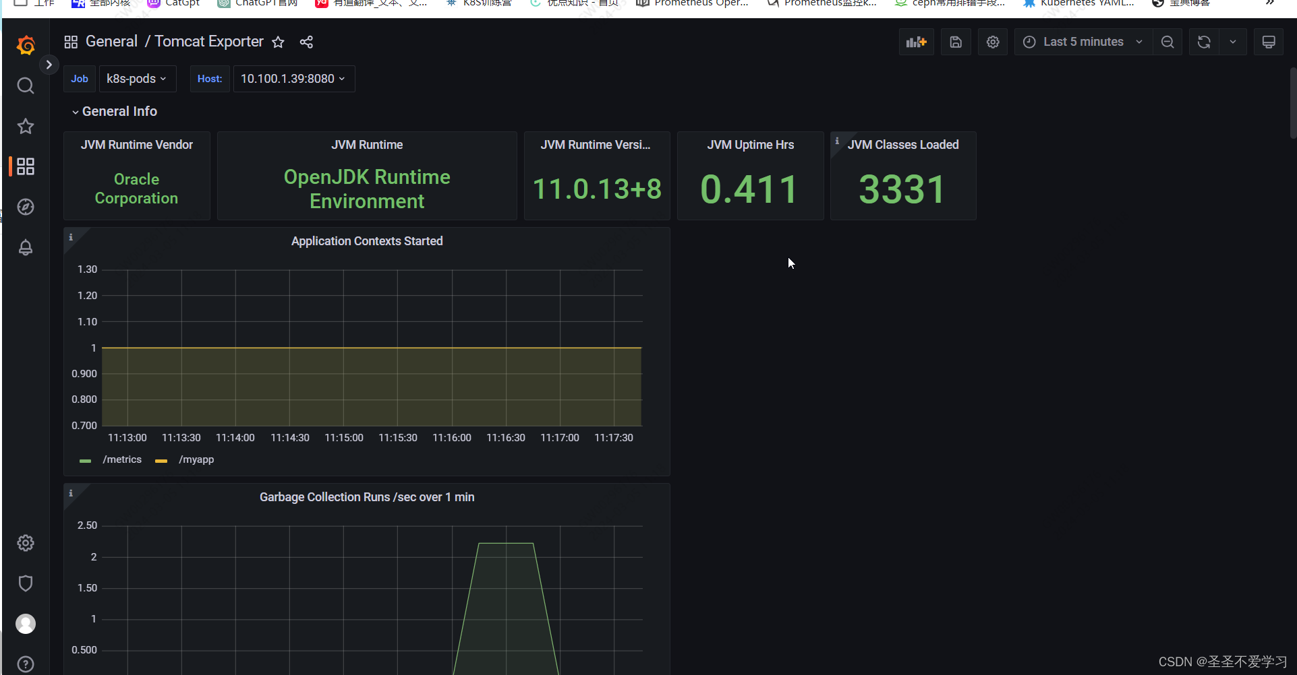
Task: Open the Help question mark icon
Action: pyautogui.click(x=26, y=664)
